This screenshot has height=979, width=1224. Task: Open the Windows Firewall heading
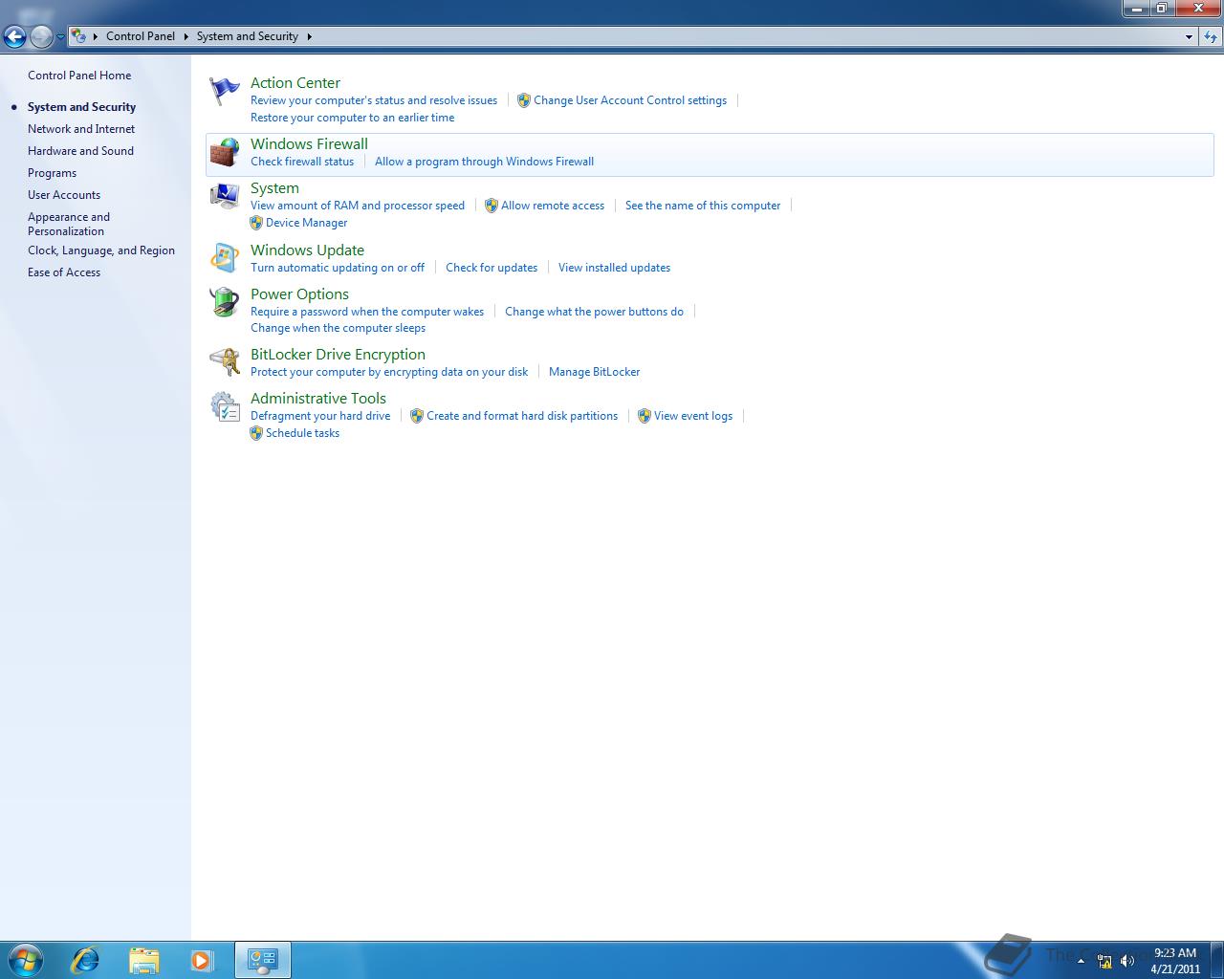point(309,144)
